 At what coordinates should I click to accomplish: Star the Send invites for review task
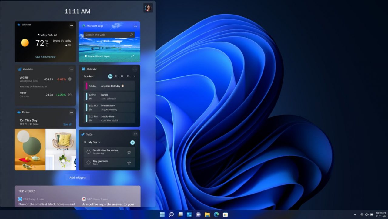pyautogui.click(x=129, y=152)
